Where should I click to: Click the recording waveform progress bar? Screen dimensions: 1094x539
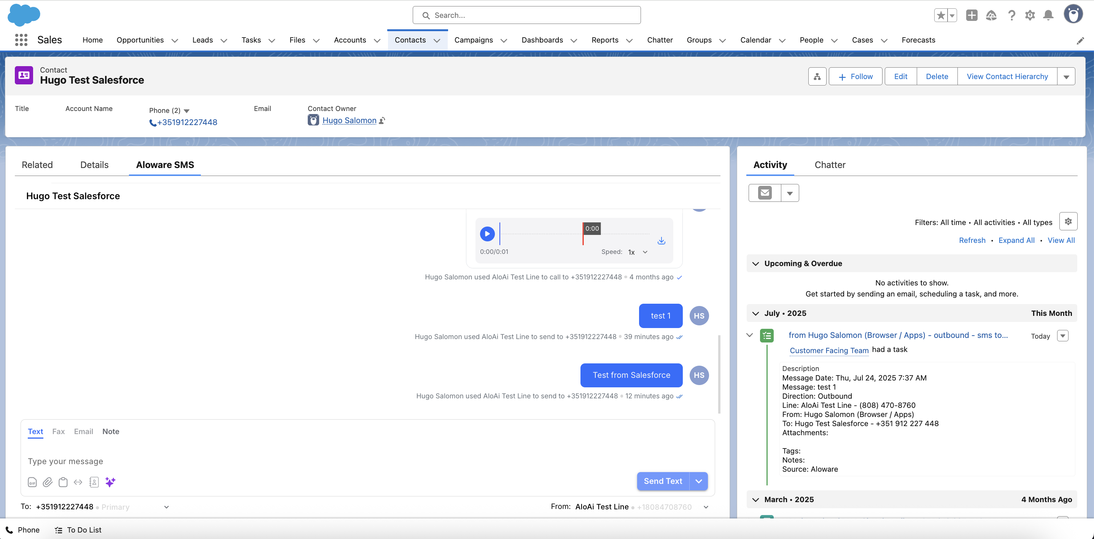574,234
